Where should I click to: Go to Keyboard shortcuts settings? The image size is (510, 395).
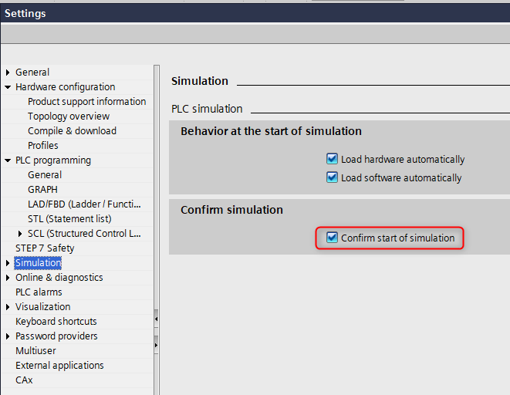(x=56, y=322)
